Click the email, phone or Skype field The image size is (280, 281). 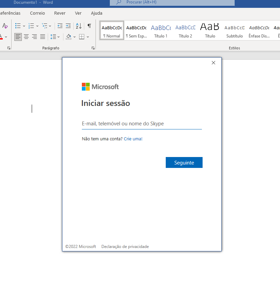point(142,124)
